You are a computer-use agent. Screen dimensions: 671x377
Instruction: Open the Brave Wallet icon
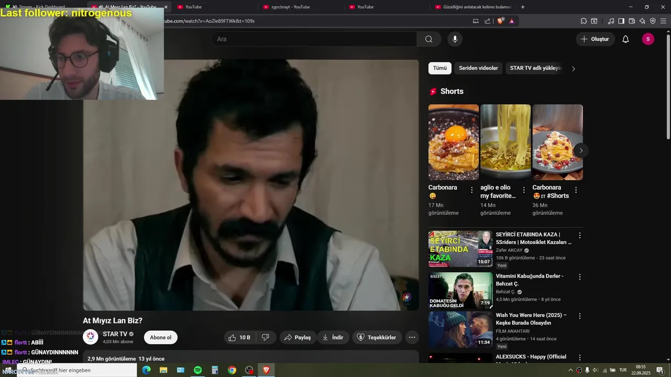632,21
